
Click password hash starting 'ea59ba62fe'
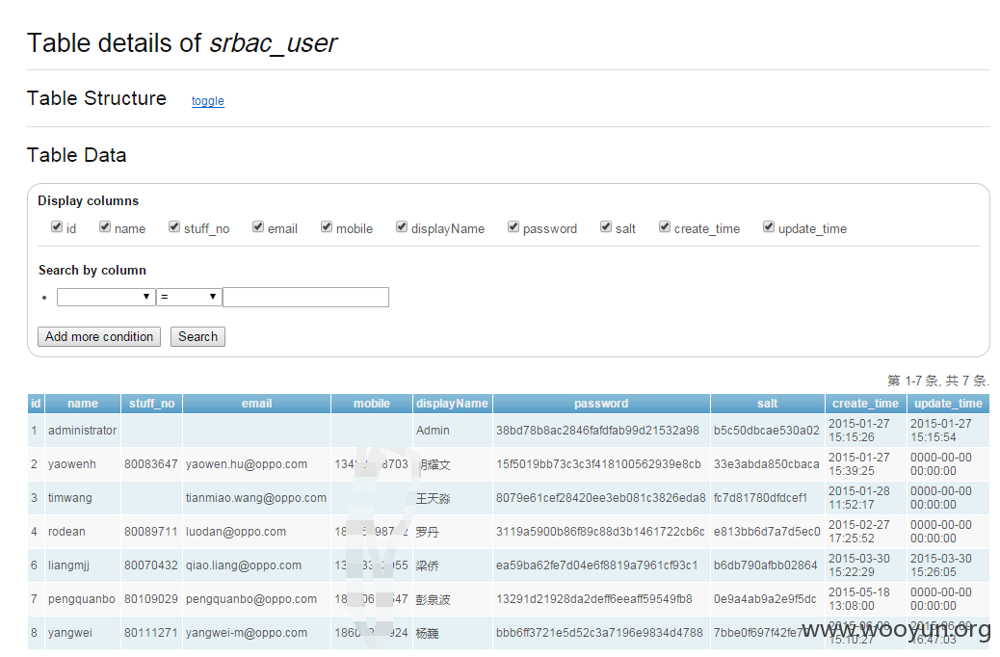pos(597,565)
